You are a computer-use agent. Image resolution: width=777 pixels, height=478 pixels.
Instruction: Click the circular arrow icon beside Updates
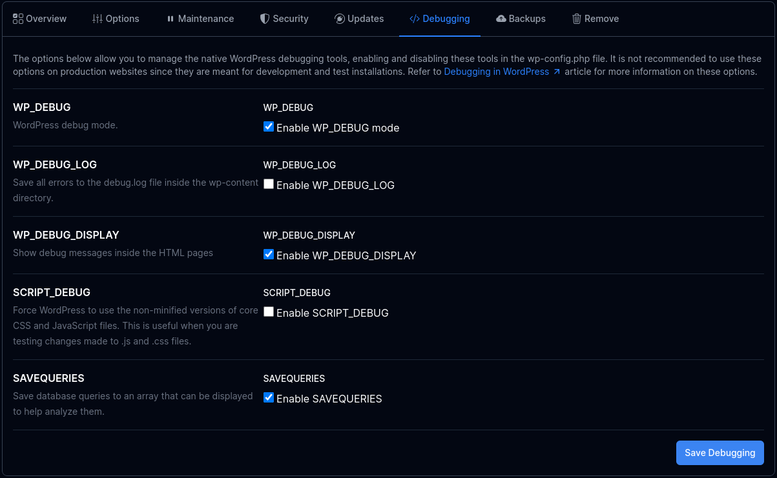click(x=339, y=19)
